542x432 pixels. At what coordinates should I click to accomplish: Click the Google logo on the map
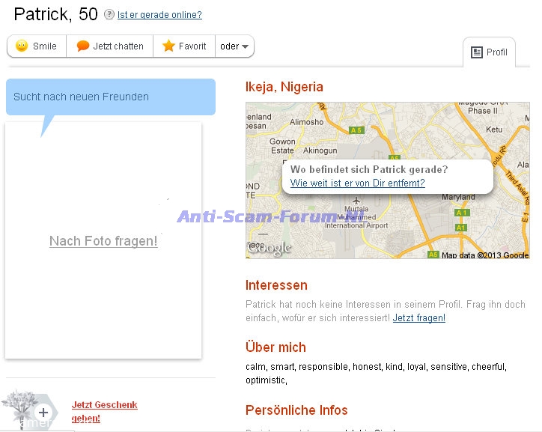[269, 249]
